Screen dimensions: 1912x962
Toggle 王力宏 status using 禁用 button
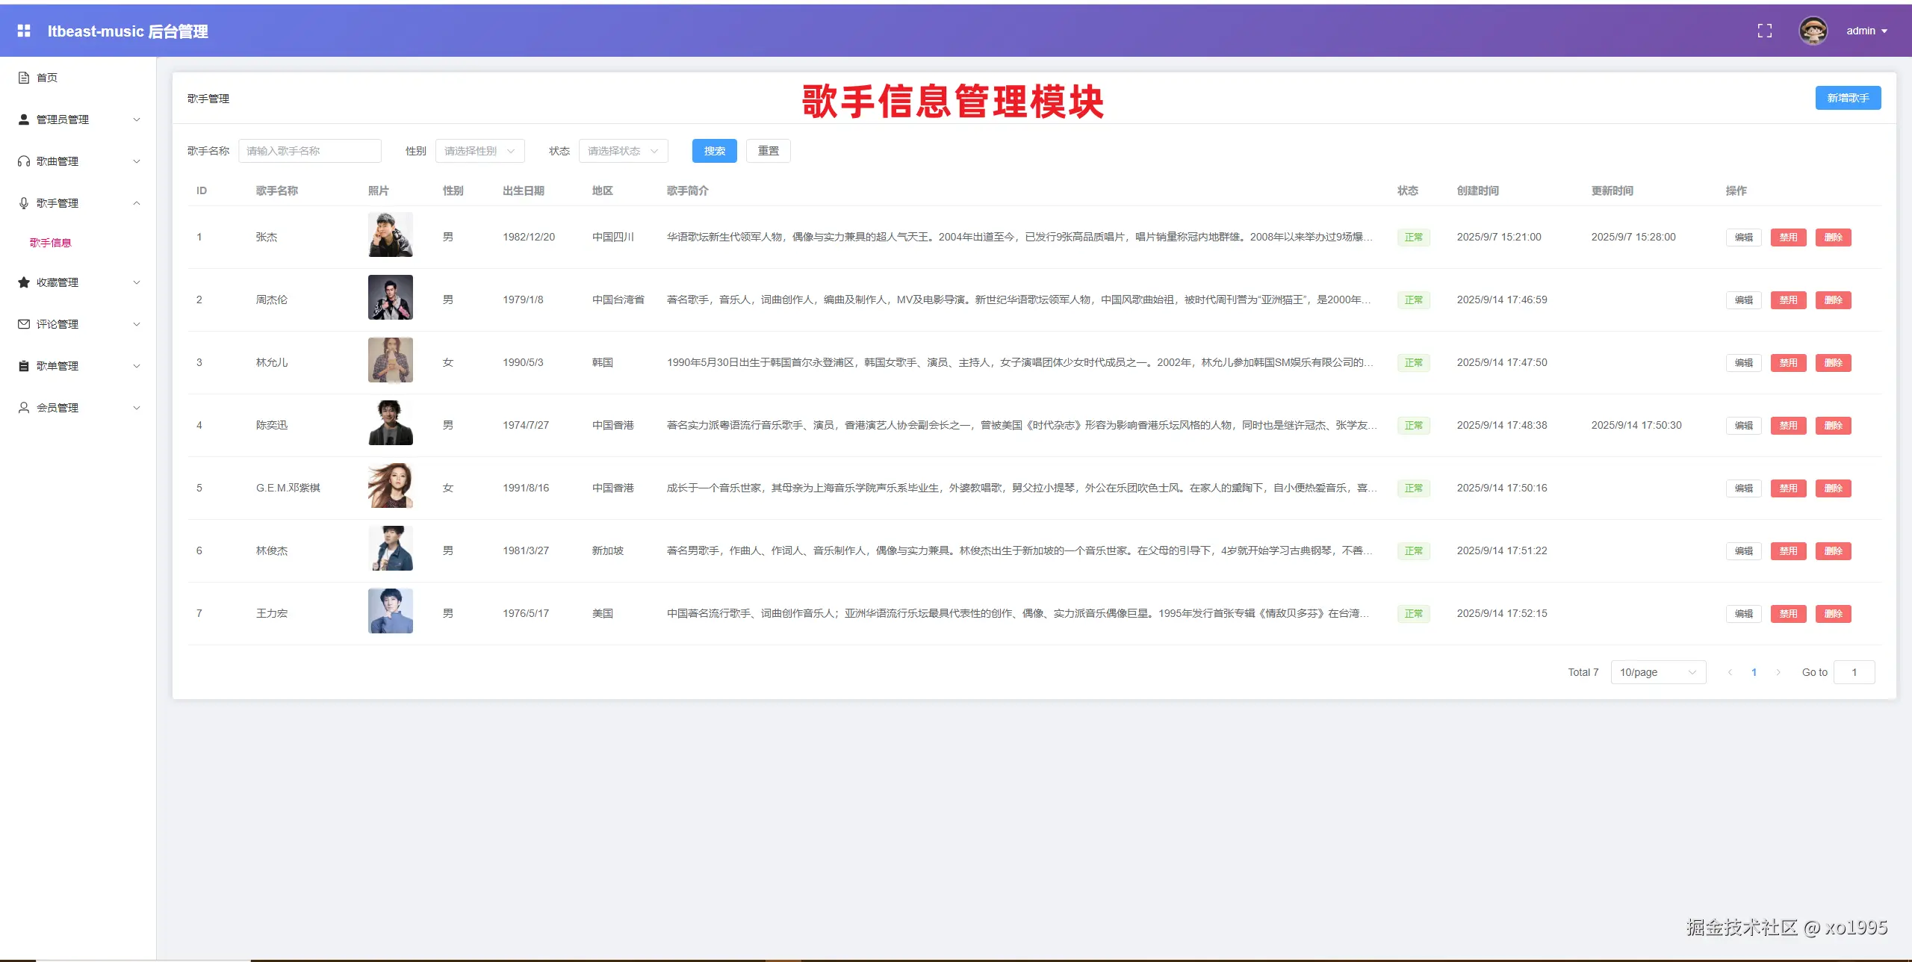1788,614
